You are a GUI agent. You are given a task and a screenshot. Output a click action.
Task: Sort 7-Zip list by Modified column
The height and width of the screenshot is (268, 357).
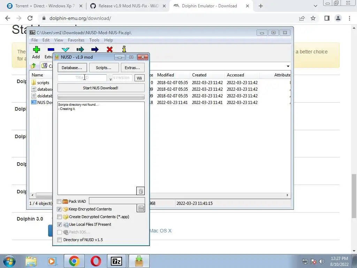(166, 75)
